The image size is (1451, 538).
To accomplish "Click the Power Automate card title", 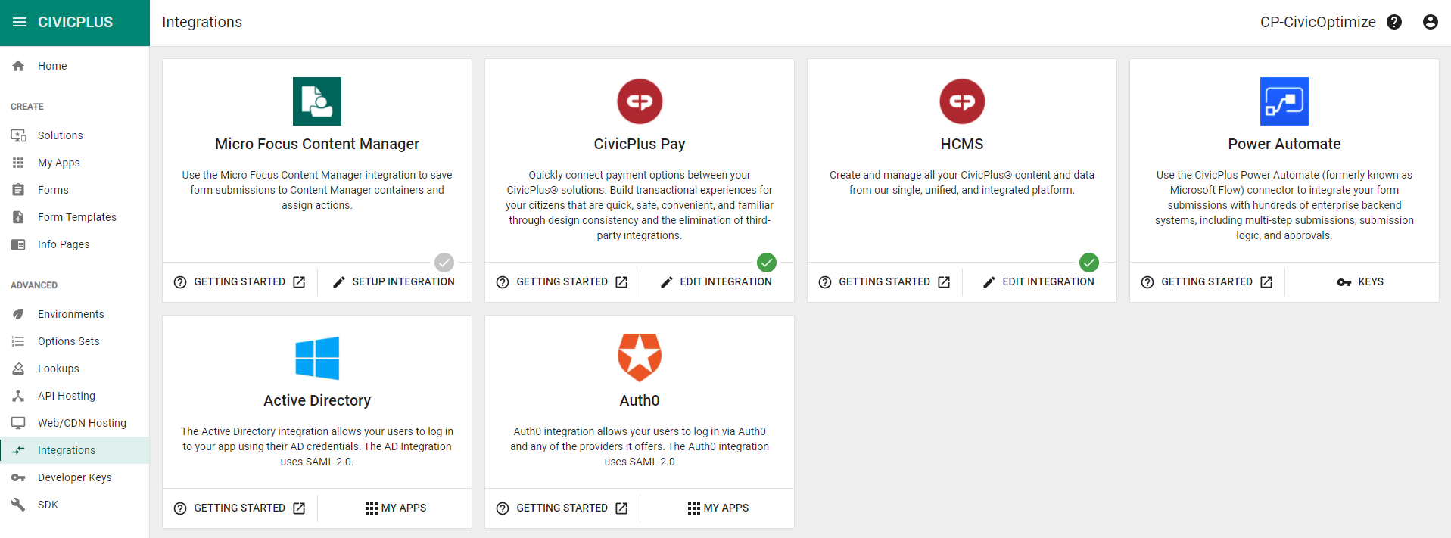I will coord(1284,144).
